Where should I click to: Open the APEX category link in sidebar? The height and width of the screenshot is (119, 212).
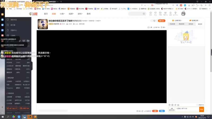pos(28,72)
